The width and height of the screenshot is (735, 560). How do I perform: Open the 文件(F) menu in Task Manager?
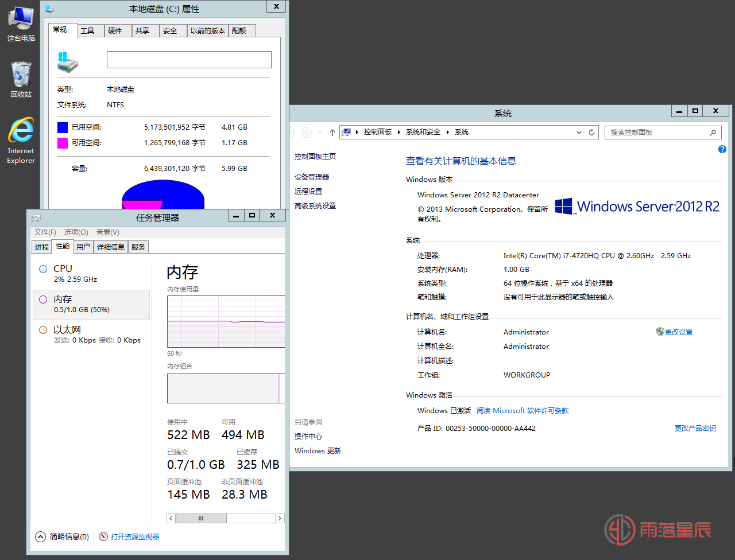click(x=45, y=232)
